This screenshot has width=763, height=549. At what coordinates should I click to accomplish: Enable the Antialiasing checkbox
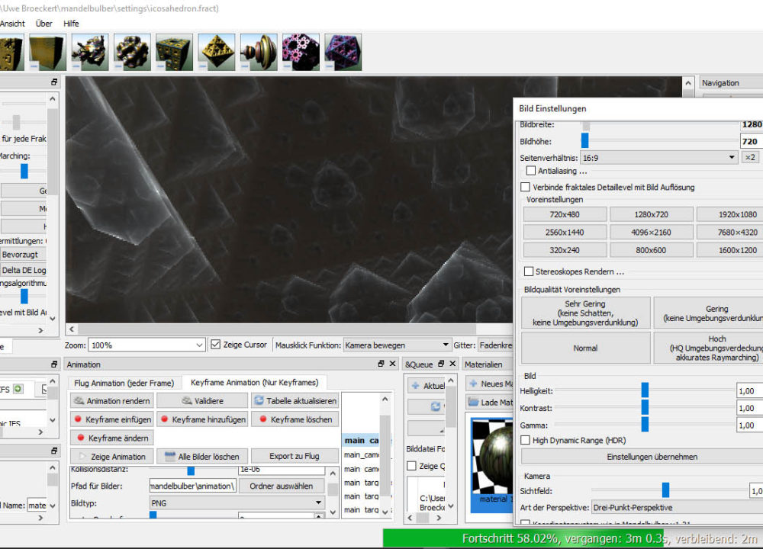coord(531,171)
